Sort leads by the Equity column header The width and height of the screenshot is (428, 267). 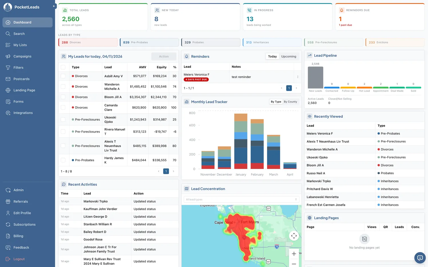[161, 67]
